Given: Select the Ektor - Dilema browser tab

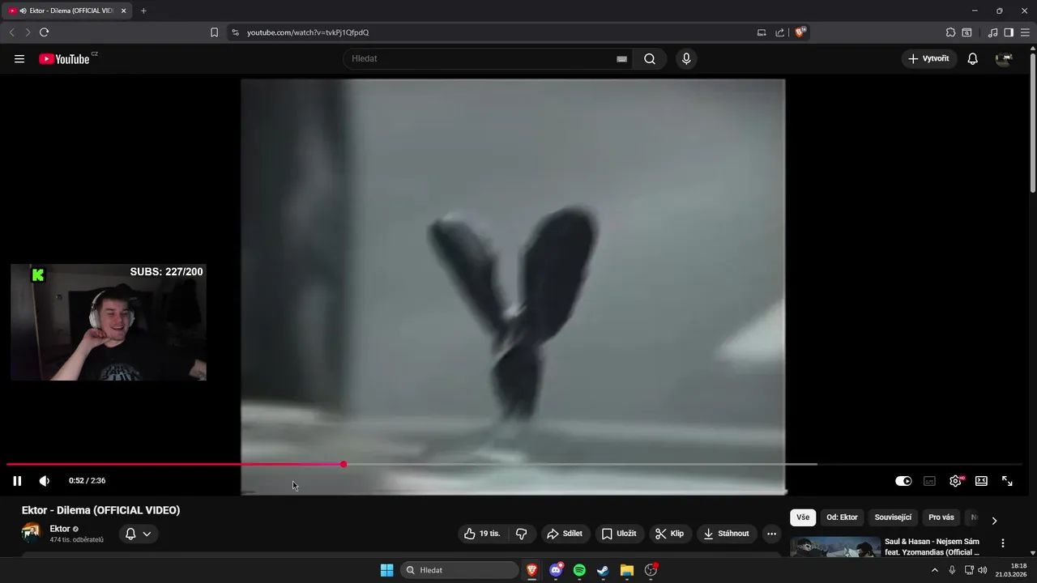Looking at the screenshot, I should coord(67,11).
